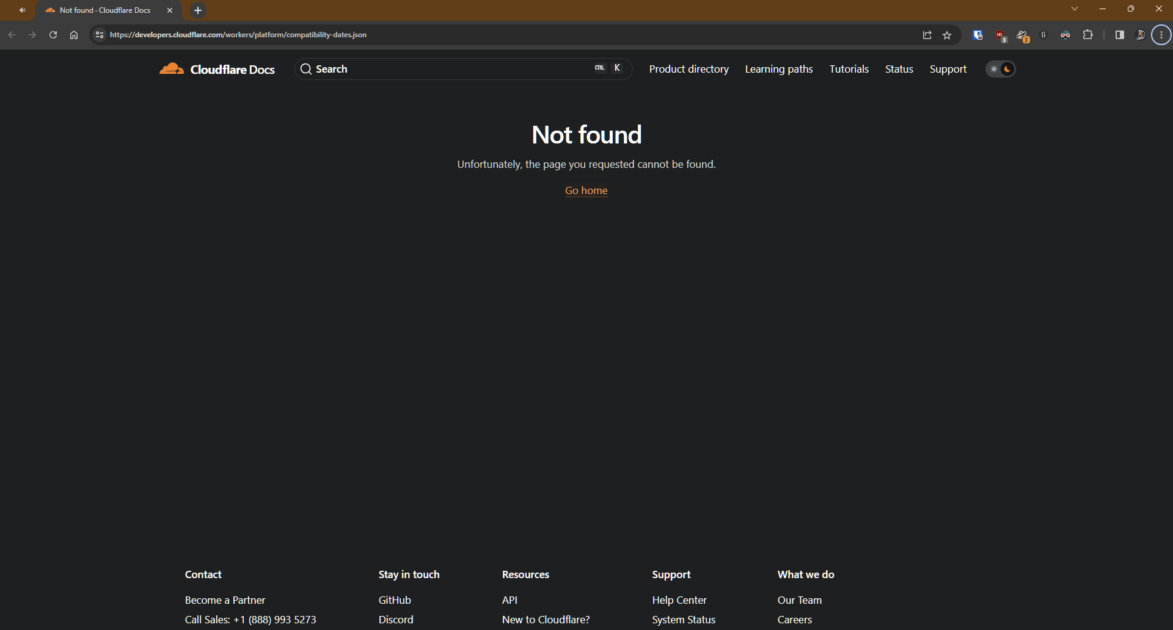The height and width of the screenshot is (630, 1173).
Task: Bookmark this page with the star icon
Action: click(947, 35)
